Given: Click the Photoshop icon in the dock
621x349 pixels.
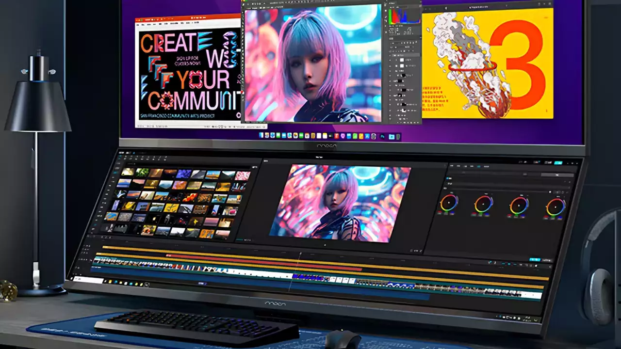Looking at the screenshot, I should [x=382, y=137].
